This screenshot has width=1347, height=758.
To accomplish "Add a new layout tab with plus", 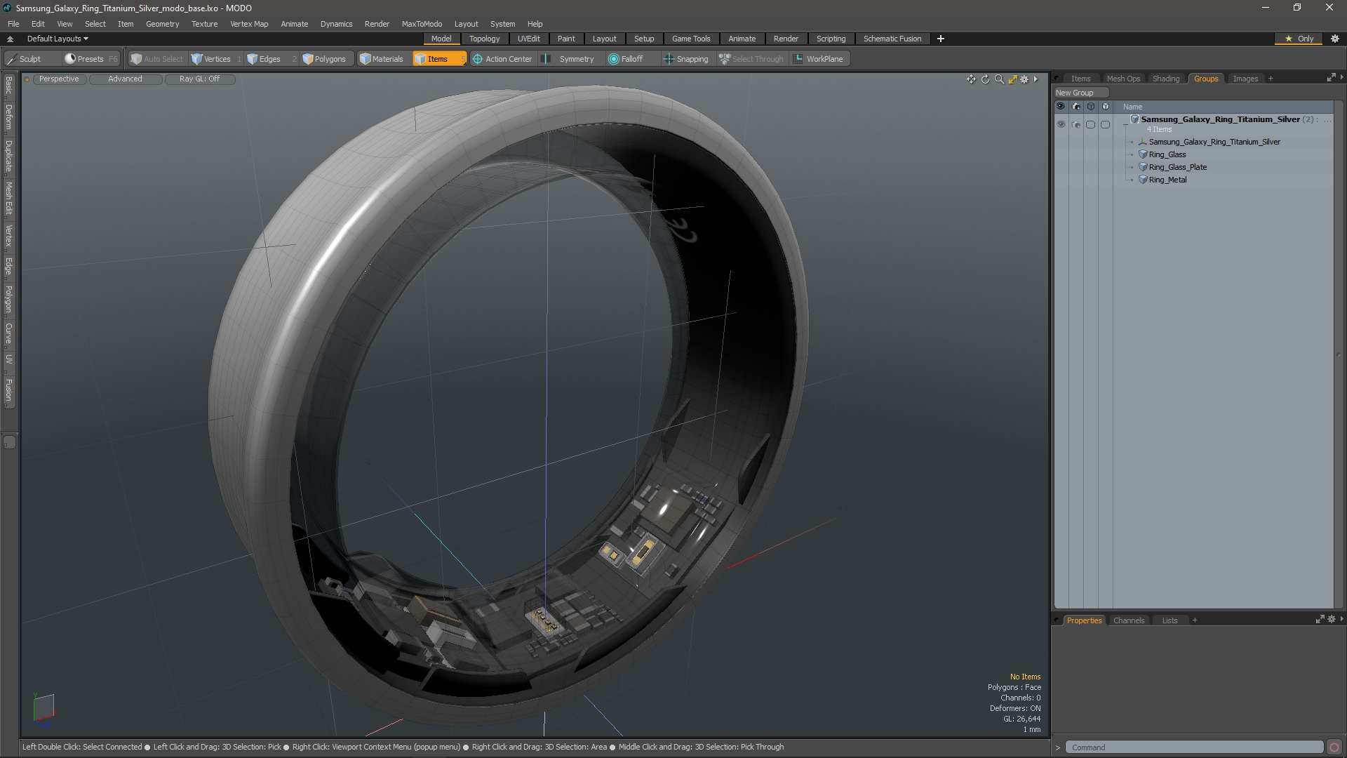I will [x=941, y=39].
